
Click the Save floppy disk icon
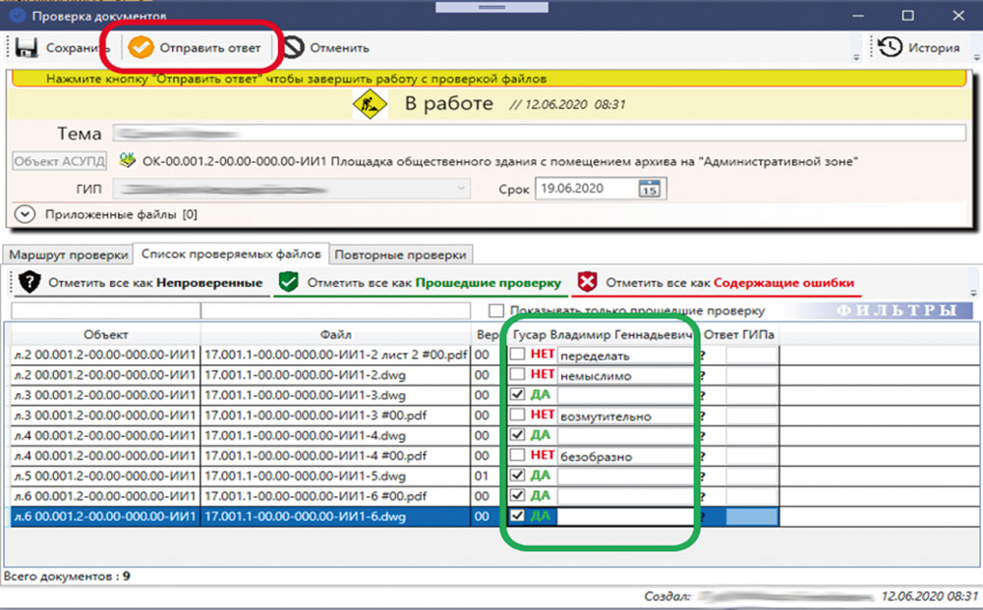(x=27, y=47)
